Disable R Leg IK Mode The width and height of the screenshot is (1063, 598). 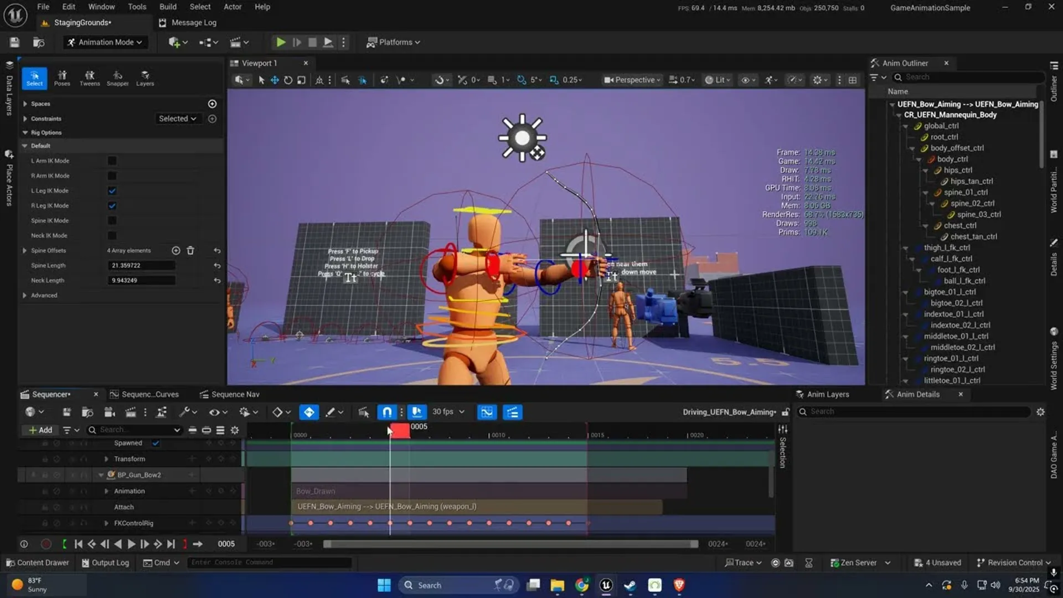[x=112, y=205]
